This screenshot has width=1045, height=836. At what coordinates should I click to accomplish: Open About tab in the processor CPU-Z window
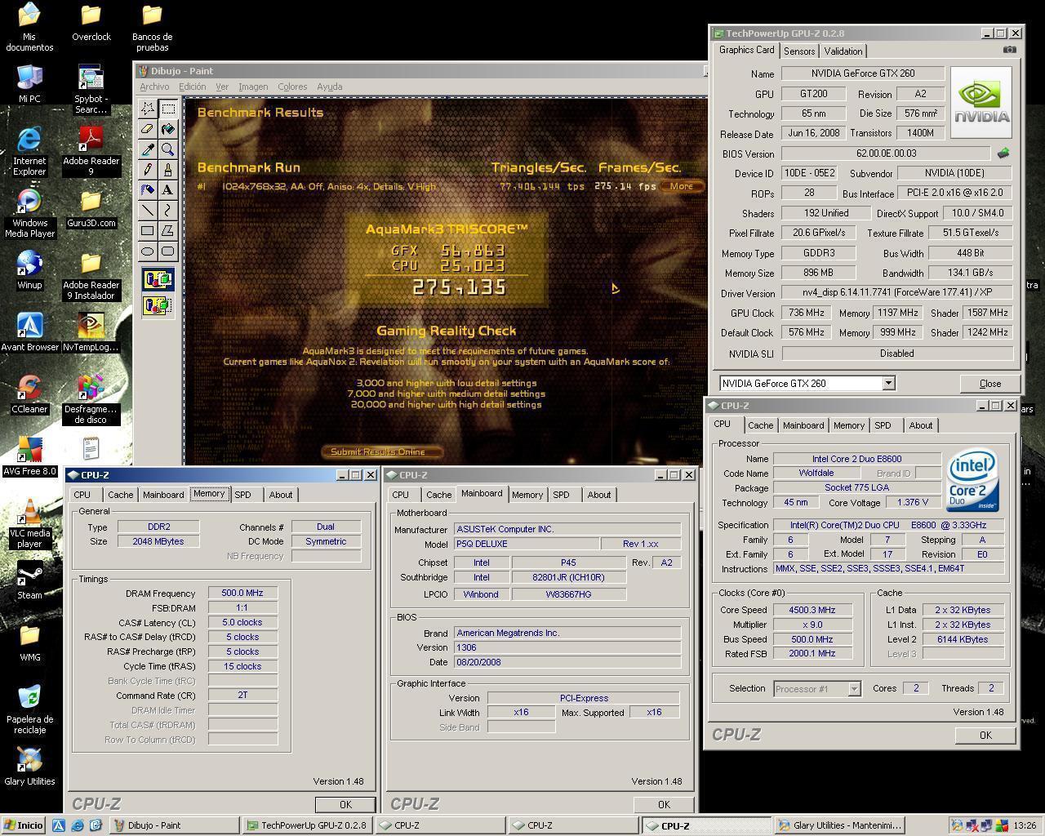921,425
